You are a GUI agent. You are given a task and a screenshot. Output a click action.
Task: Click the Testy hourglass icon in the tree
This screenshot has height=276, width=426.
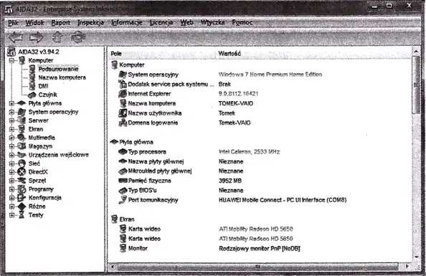[22, 215]
